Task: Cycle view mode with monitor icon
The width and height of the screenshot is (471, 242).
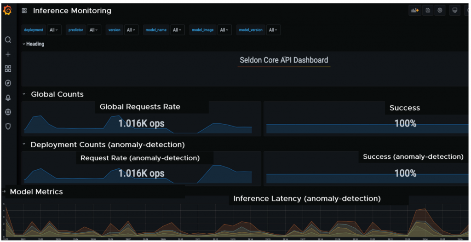Action: [455, 11]
